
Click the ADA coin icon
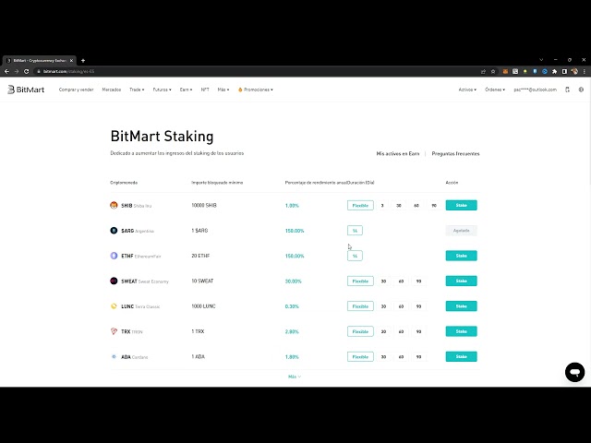click(x=114, y=357)
